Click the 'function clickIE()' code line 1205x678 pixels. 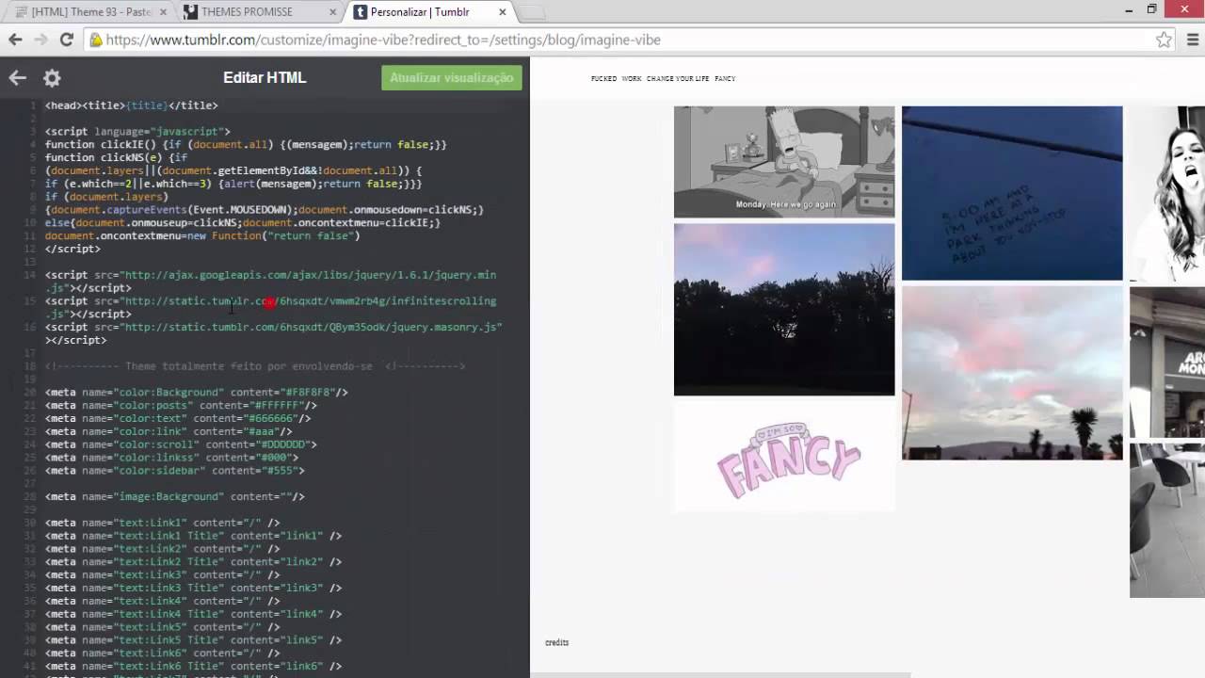[246, 145]
